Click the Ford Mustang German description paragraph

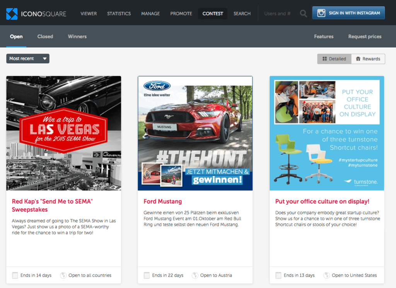[x=193, y=219]
